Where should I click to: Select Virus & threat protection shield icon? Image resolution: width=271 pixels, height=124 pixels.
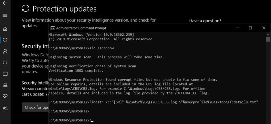tap(5, 40)
